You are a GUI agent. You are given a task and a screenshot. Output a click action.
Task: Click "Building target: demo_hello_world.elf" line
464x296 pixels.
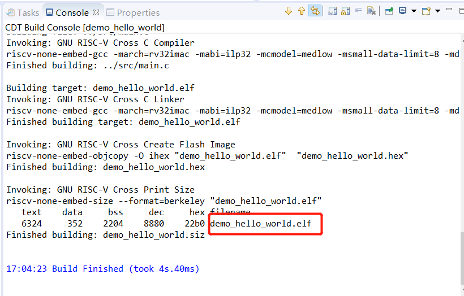[100, 88]
